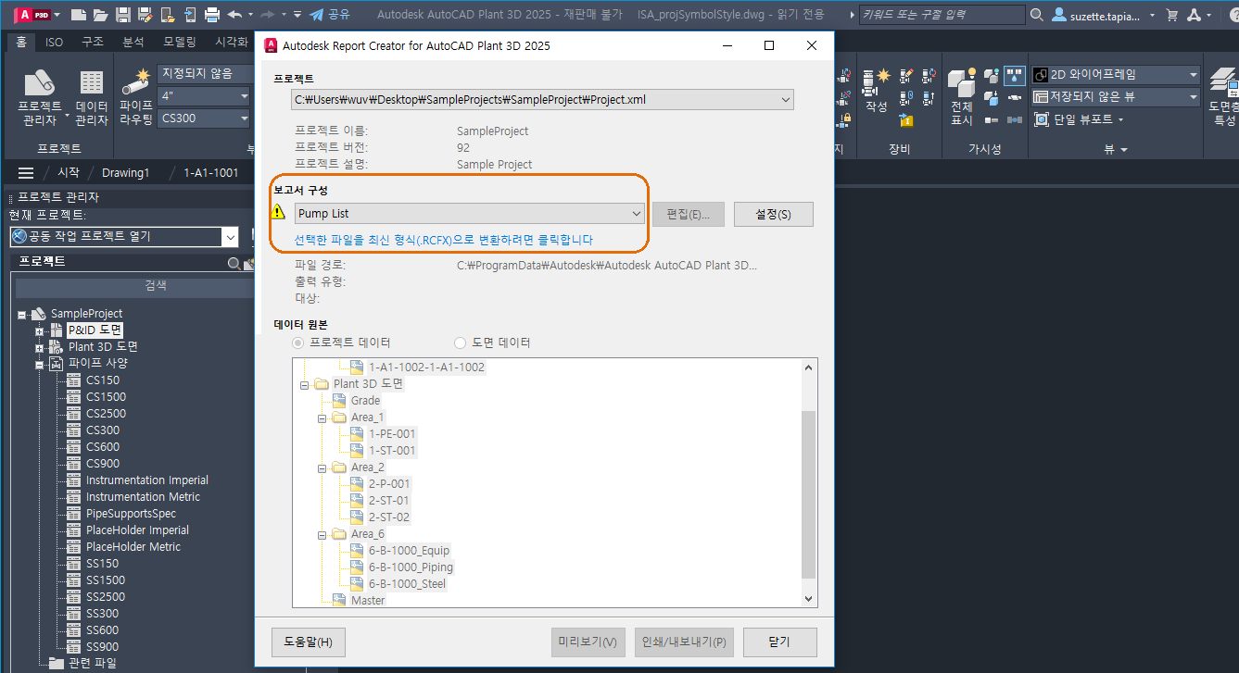This screenshot has width=1239, height=673.
Task: Open the pipe size 4" dropdown
Action: (245, 96)
